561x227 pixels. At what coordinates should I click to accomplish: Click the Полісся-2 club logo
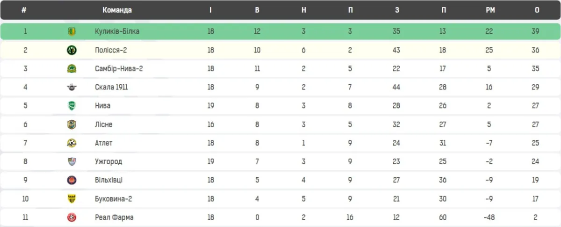click(x=72, y=50)
